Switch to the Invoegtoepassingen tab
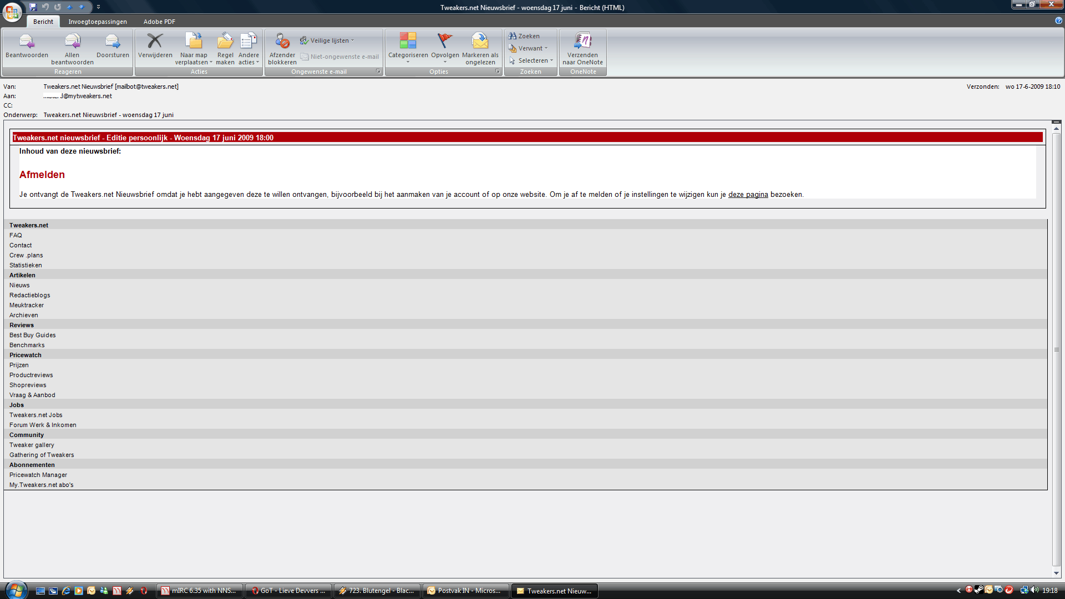The image size is (1065, 599). (x=98, y=22)
